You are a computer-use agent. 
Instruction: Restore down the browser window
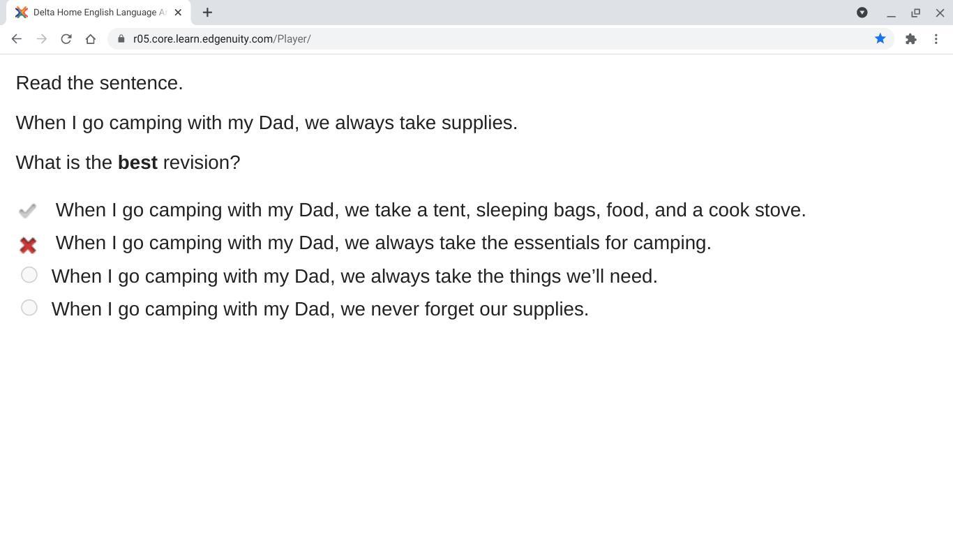[x=915, y=13]
